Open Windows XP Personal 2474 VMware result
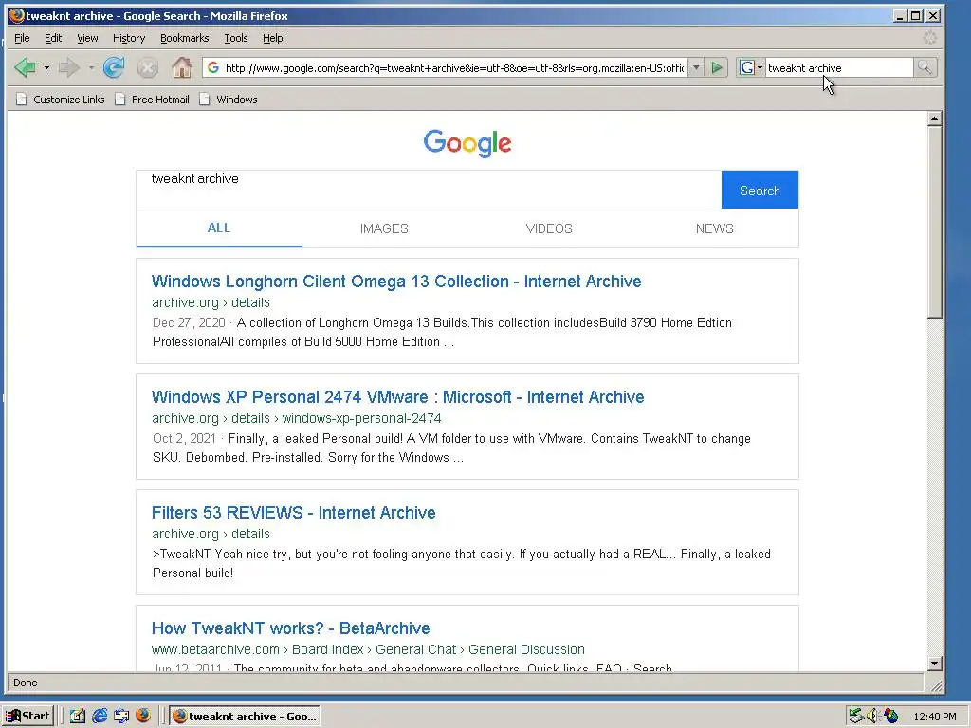Viewport: 971px width, 728px height. point(397,397)
